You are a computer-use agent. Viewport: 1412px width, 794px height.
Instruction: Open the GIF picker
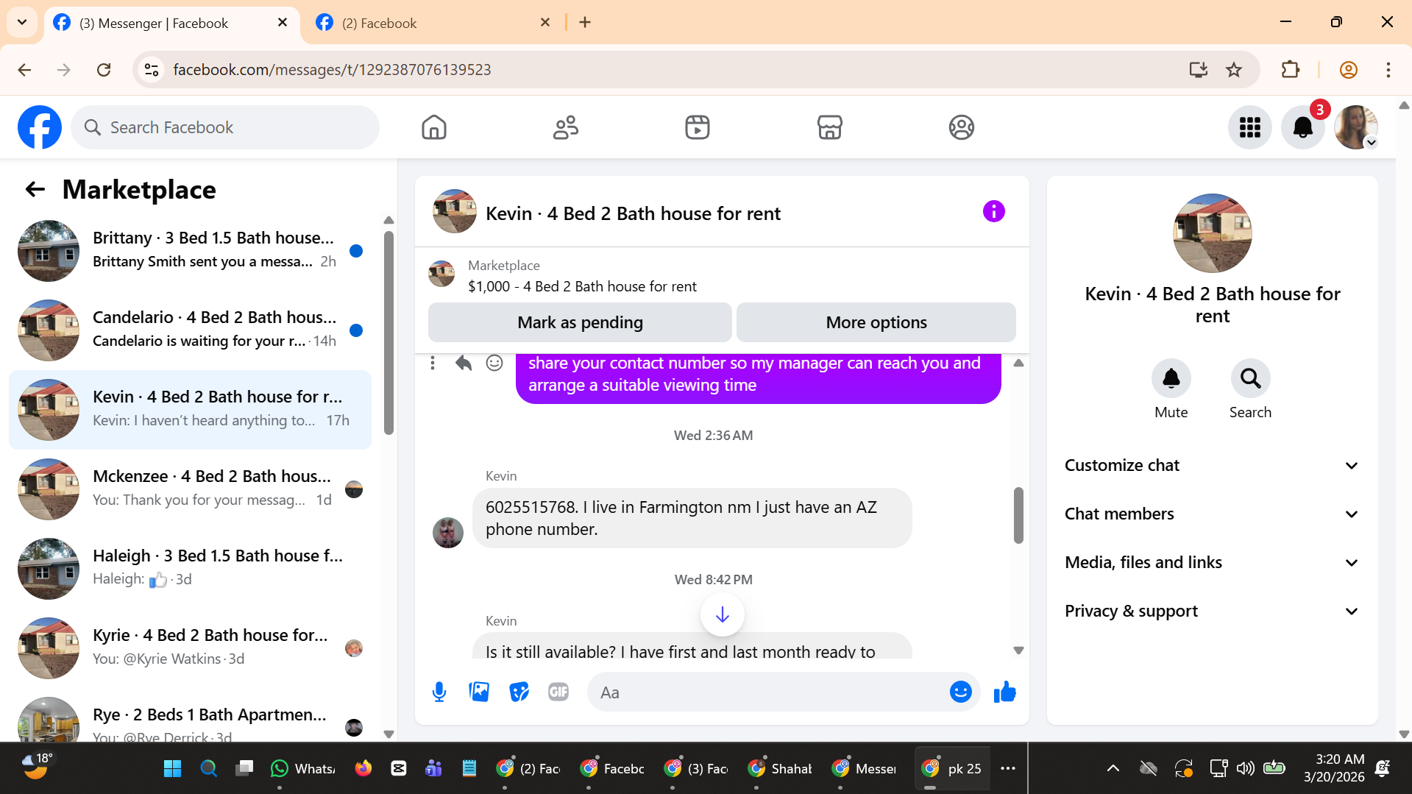[x=558, y=692]
